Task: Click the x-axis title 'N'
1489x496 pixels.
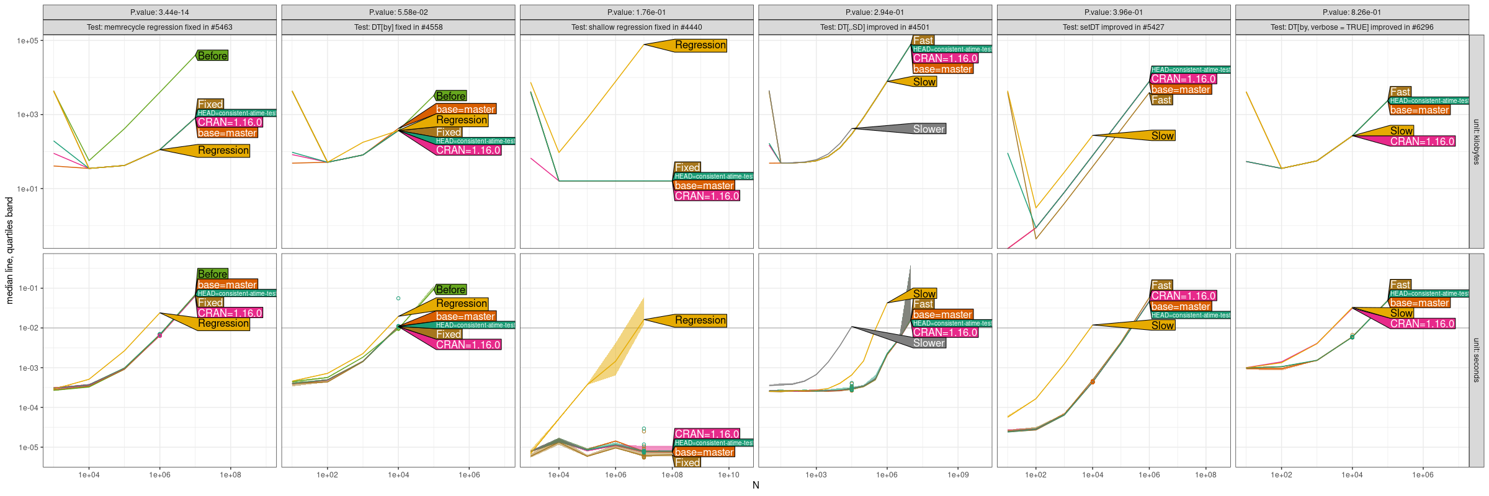Action: tap(756, 485)
